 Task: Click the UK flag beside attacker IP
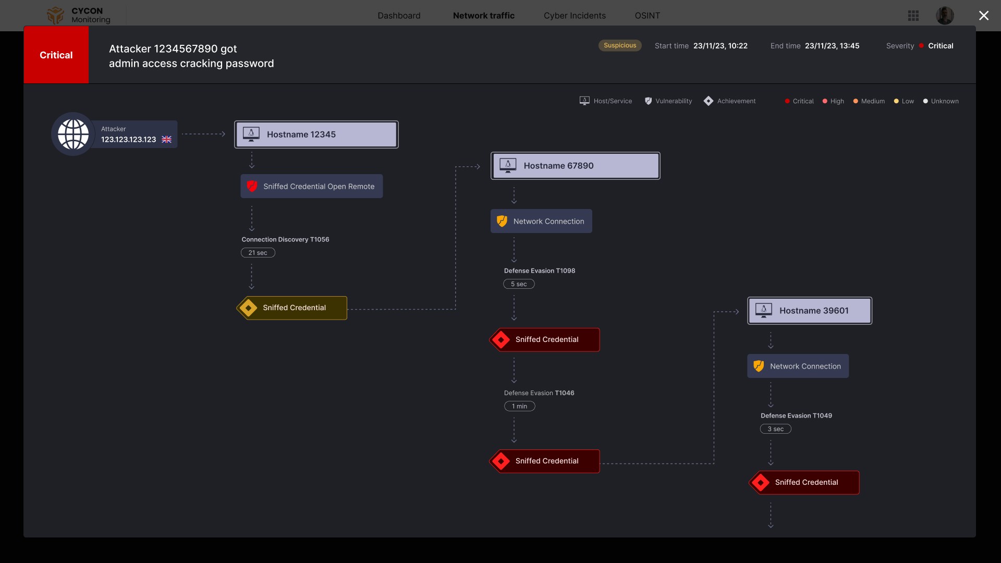(167, 139)
